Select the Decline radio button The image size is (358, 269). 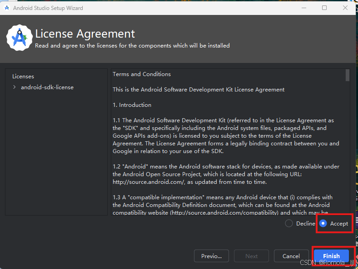pos(289,223)
